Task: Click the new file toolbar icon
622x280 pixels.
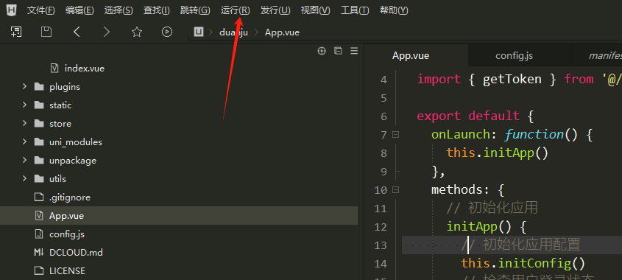Action: point(16,32)
